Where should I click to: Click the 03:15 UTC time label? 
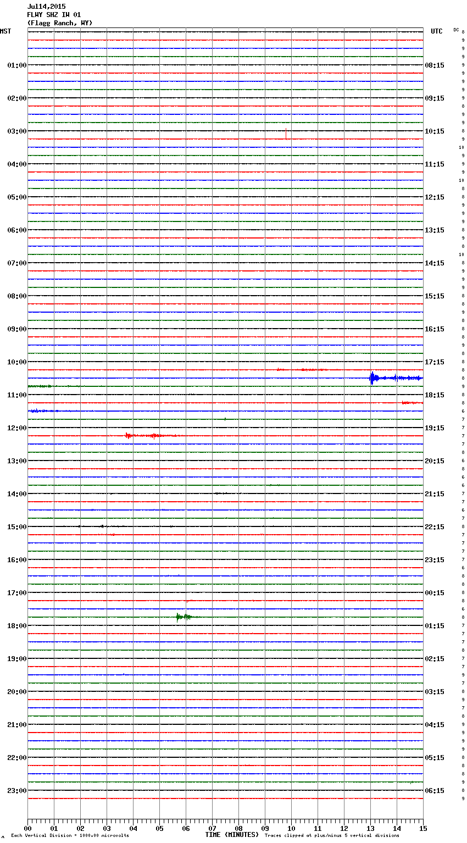pos(435,692)
